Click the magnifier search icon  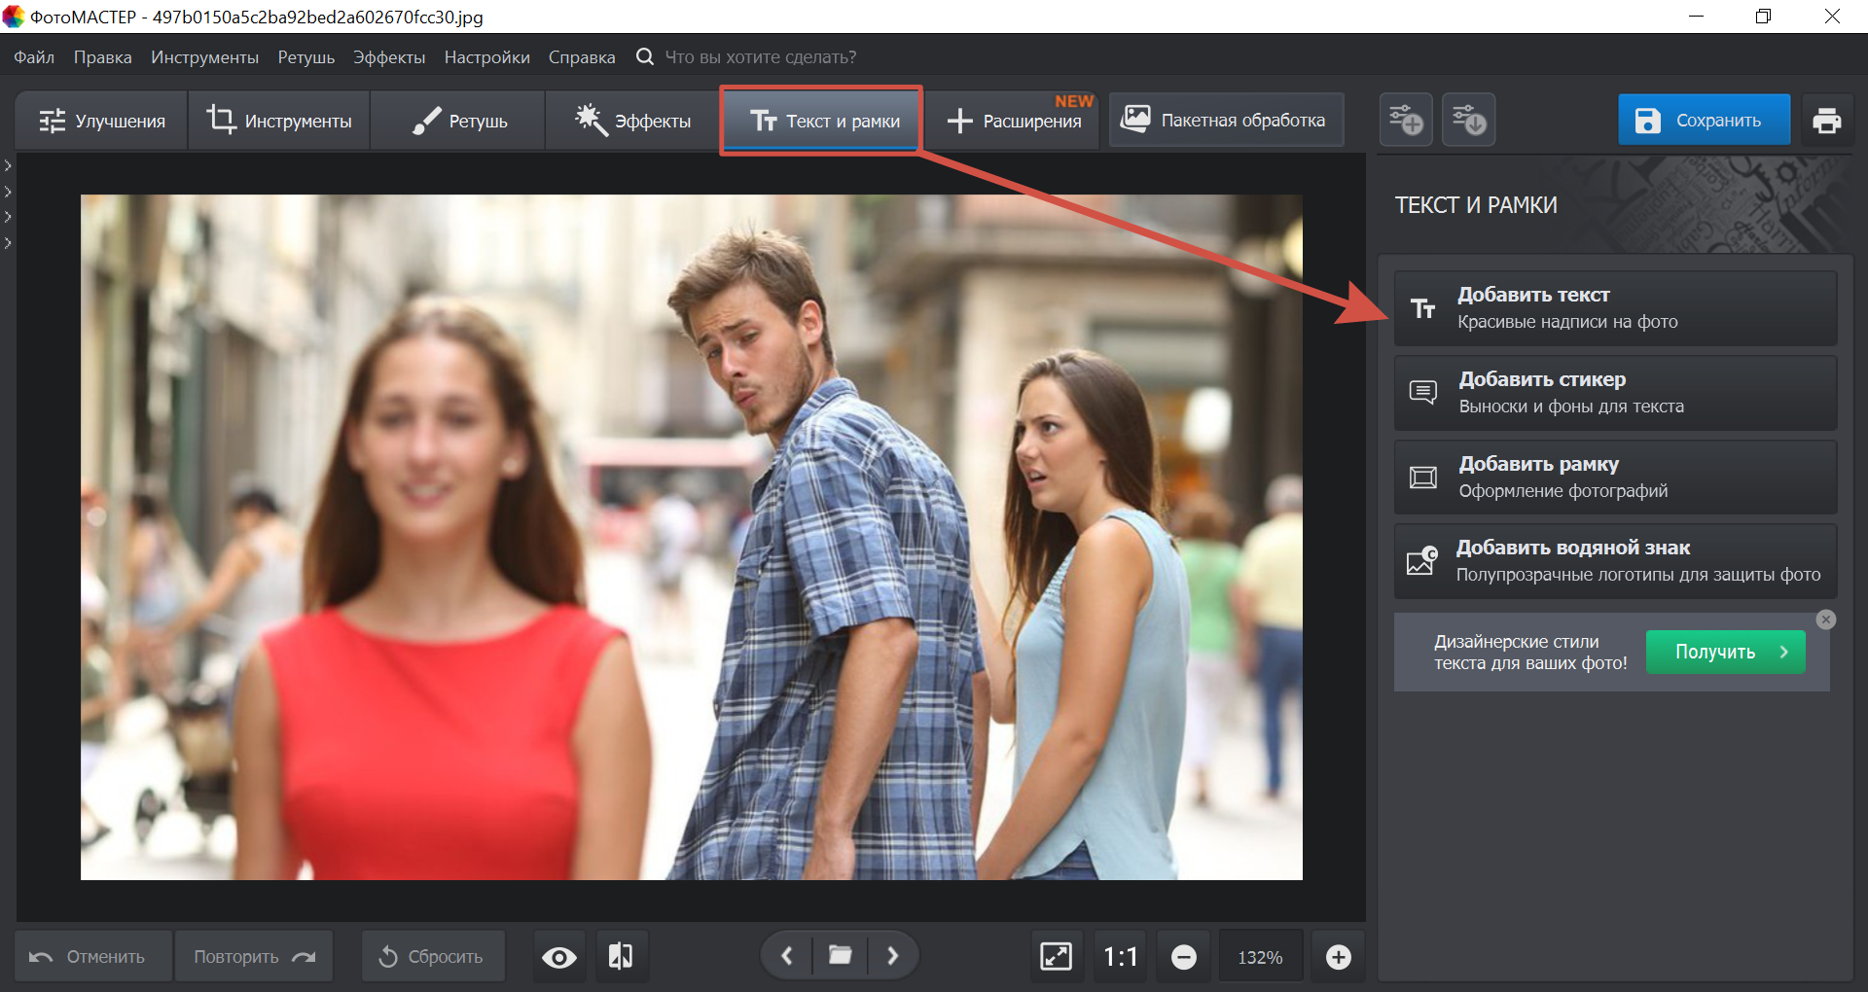644,56
